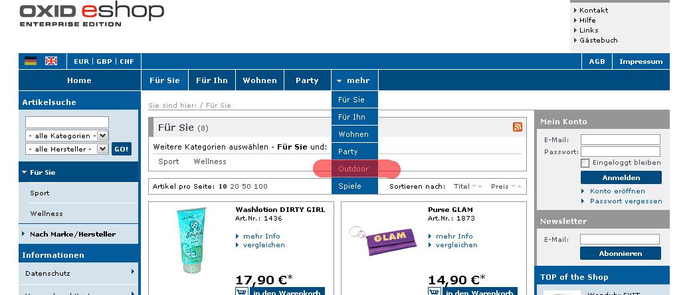695x295 pixels.
Task: Switch language with the British flag icon
Action: [x=51, y=61]
